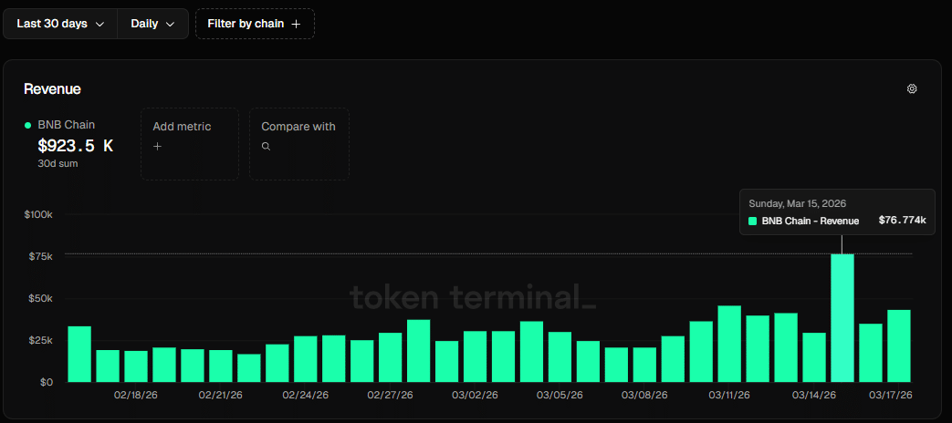Click the Add metric card
Viewport: 952px width, 423px height.
point(190,144)
